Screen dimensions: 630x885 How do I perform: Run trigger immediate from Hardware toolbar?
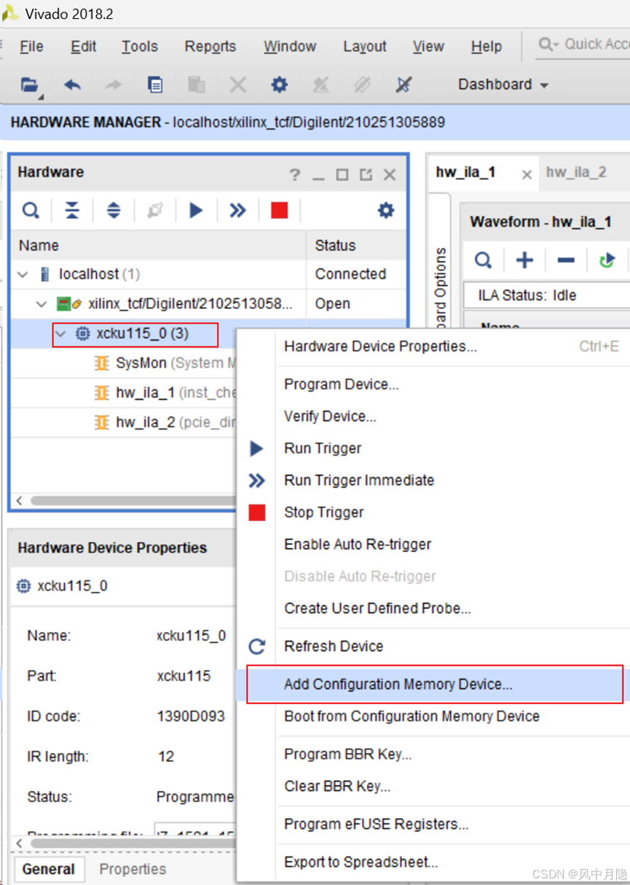point(237,211)
